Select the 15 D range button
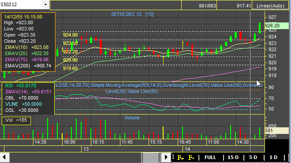This screenshot has width=291, height=163. point(233,157)
